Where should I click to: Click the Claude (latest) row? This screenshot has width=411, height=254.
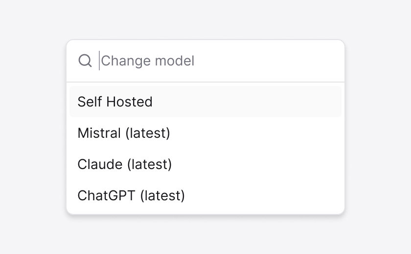tap(205, 164)
